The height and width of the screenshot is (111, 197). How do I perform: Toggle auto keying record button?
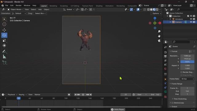pos(69,95)
